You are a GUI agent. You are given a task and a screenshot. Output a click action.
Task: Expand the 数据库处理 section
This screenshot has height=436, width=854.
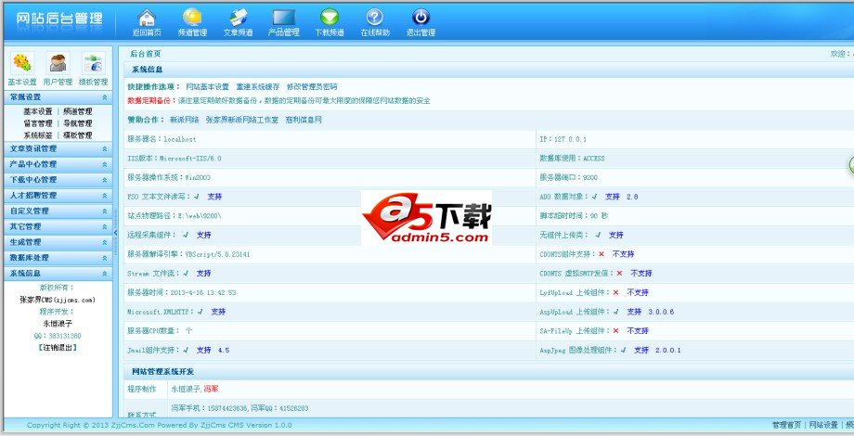point(58,258)
